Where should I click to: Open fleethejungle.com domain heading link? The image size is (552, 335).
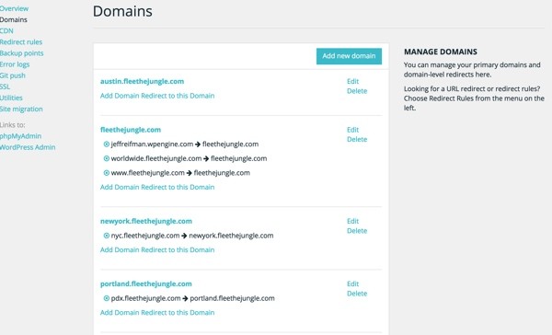(x=131, y=130)
